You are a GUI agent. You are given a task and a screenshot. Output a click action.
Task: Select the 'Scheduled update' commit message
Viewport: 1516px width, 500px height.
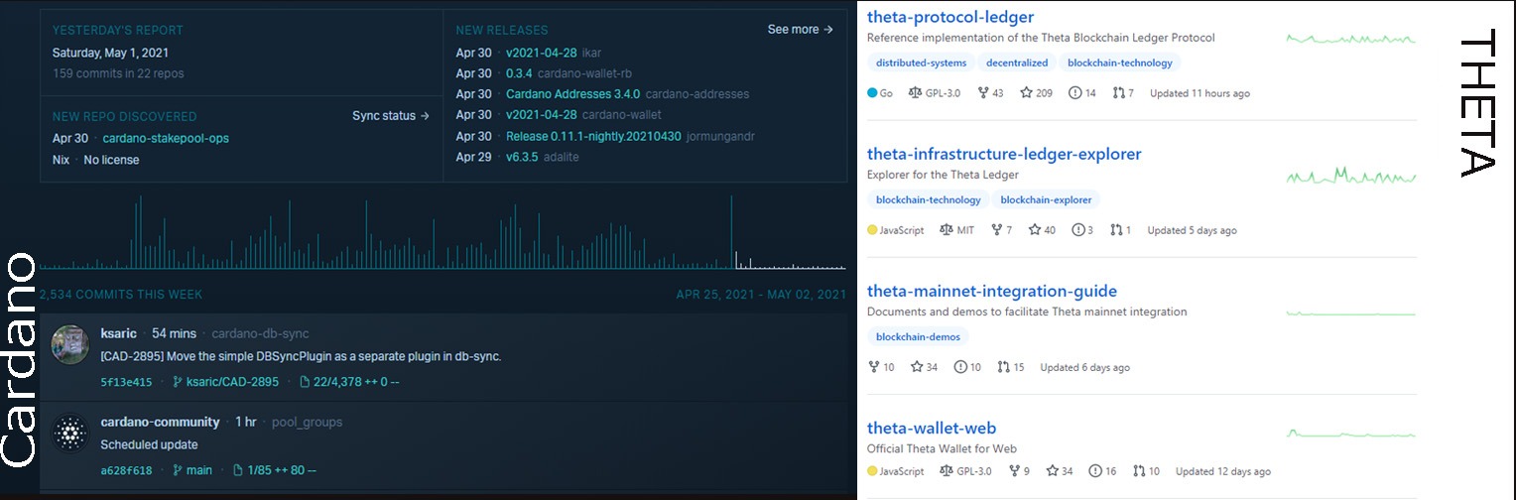[149, 444]
